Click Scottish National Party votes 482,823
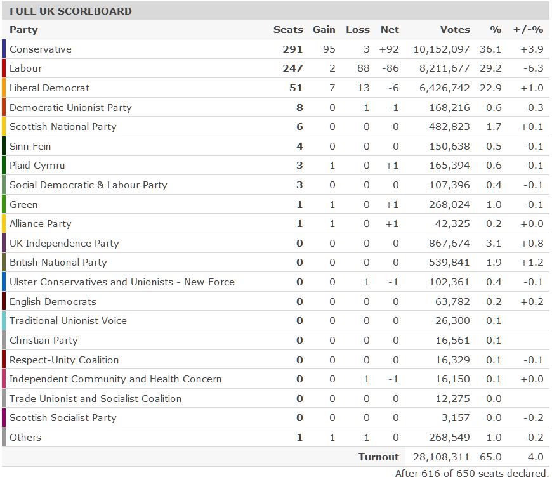The width and height of the screenshot is (552, 482). (x=449, y=127)
